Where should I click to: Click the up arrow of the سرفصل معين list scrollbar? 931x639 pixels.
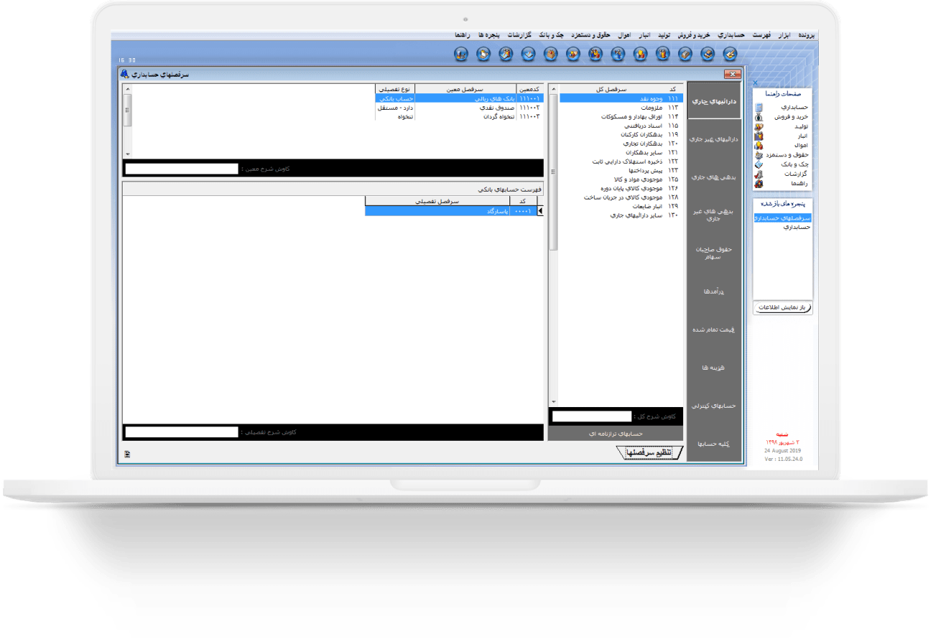(x=128, y=88)
